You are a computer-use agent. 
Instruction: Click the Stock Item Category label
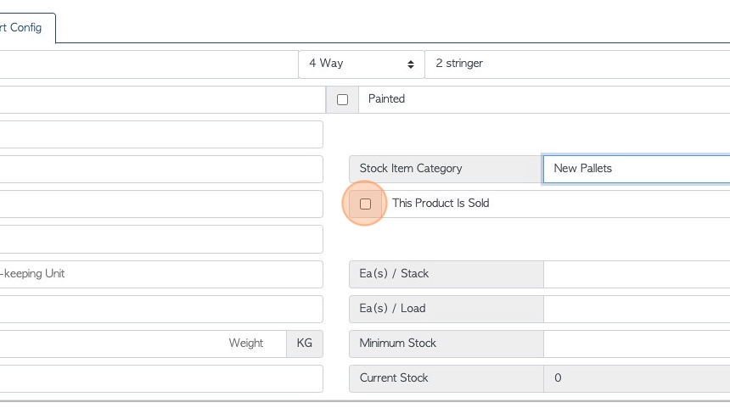411,169
